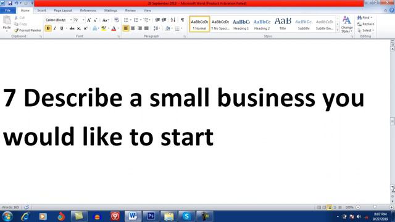Open the File tab
The height and width of the screenshot is (222, 395).
click(8, 10)
